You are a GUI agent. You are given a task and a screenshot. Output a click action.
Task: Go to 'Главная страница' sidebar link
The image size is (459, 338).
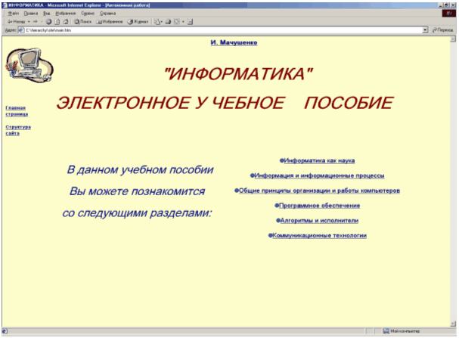(16, 111)
